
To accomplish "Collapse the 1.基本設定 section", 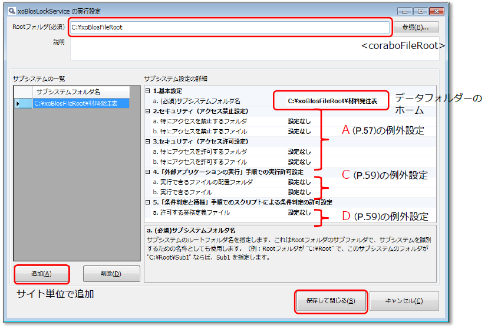I will [148, 91].
